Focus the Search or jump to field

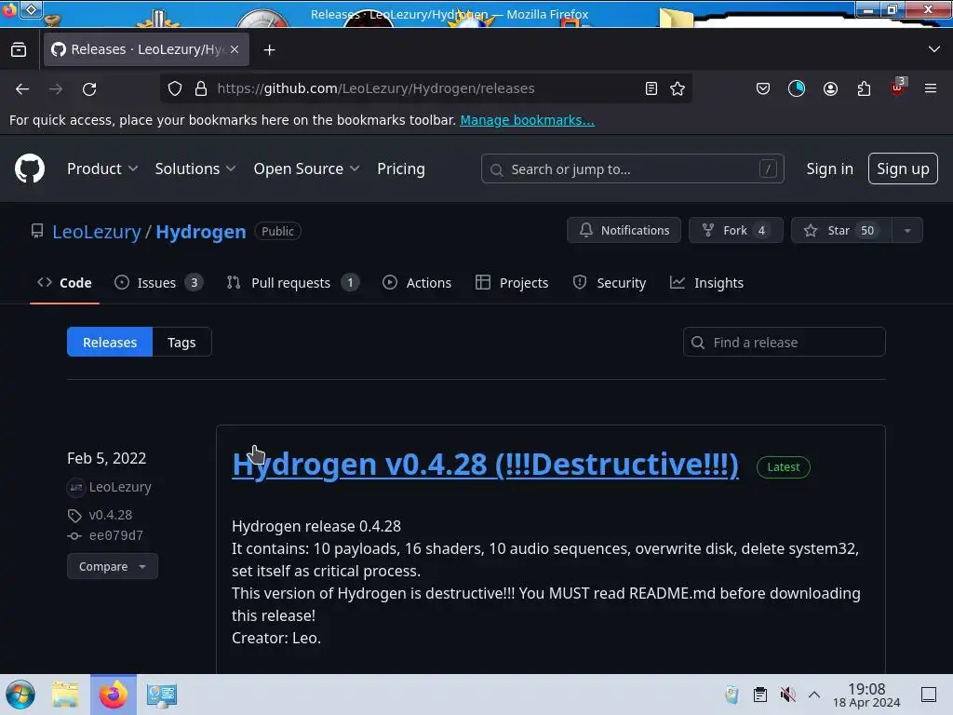(632, 169)
